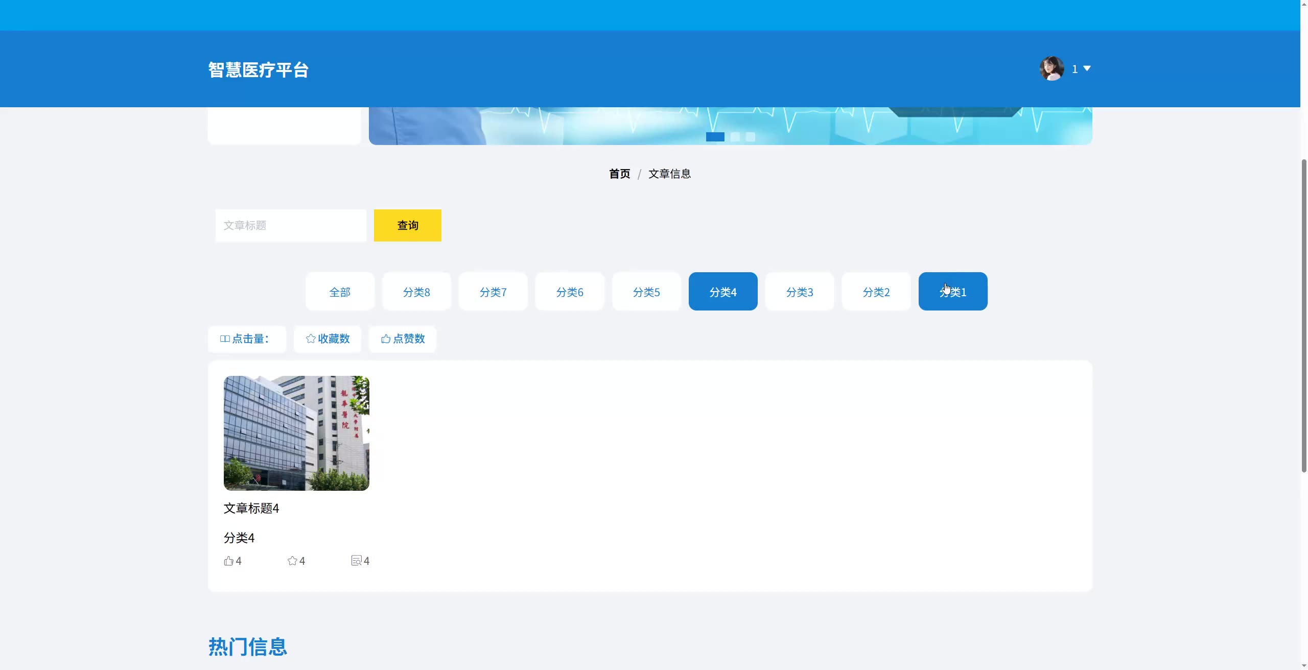Click the thumbs-up icon on 文章标题4 card

(x=228, y=561)
